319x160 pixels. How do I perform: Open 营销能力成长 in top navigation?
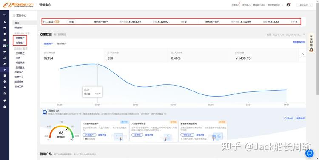(x=259, y=5)
